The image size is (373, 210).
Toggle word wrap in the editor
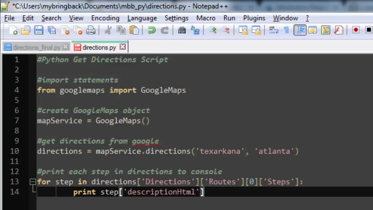point(274,30)
